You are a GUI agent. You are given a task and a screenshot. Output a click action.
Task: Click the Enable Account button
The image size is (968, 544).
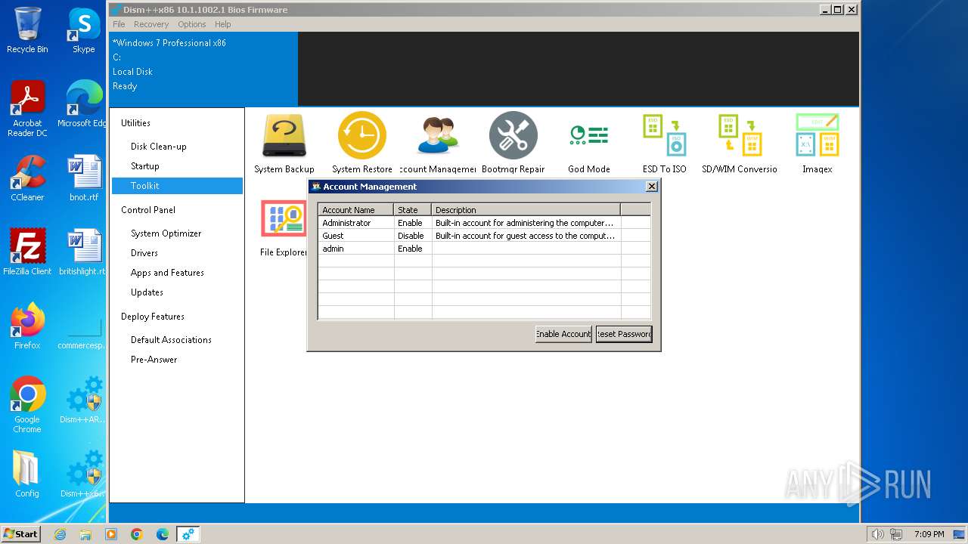coord(563,334)
